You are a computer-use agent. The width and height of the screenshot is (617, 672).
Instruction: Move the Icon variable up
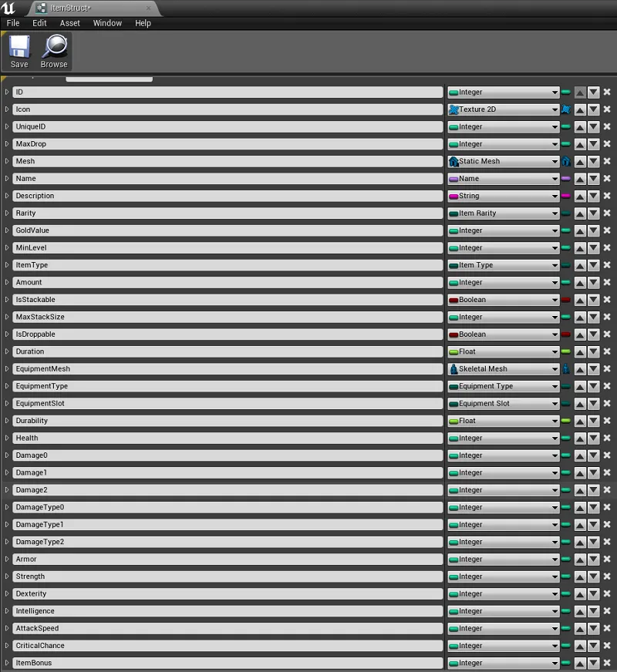pyautogui.click(x=580, y=109)
